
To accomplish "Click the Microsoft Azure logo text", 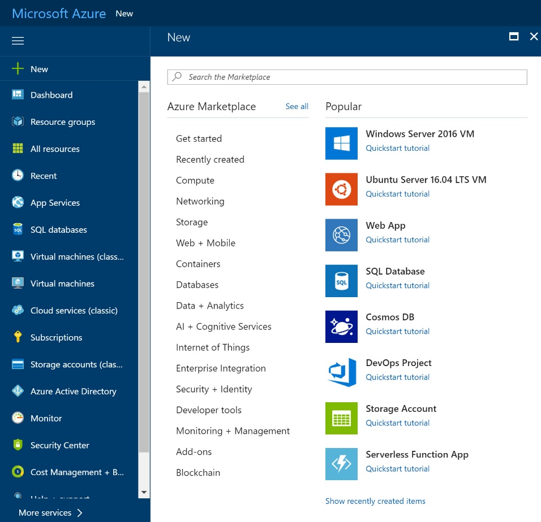I will tap(59, 14).
